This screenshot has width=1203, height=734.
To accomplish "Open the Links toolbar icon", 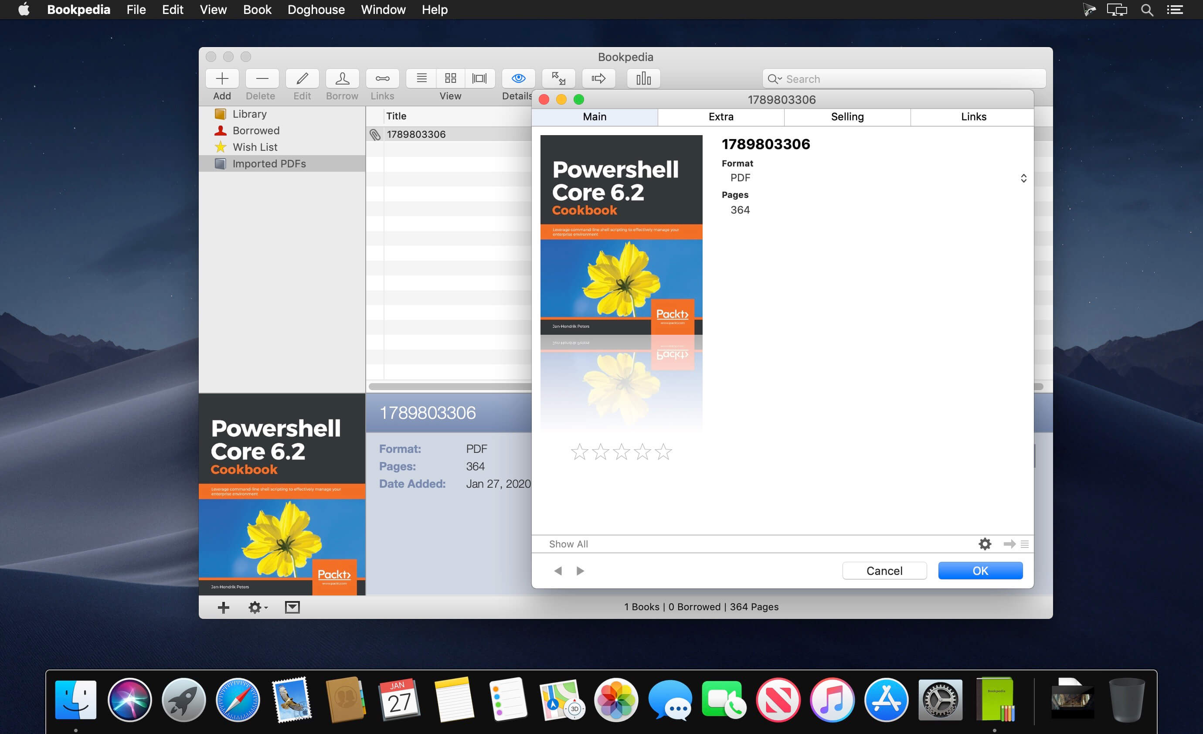I will [x=382, y=78].
